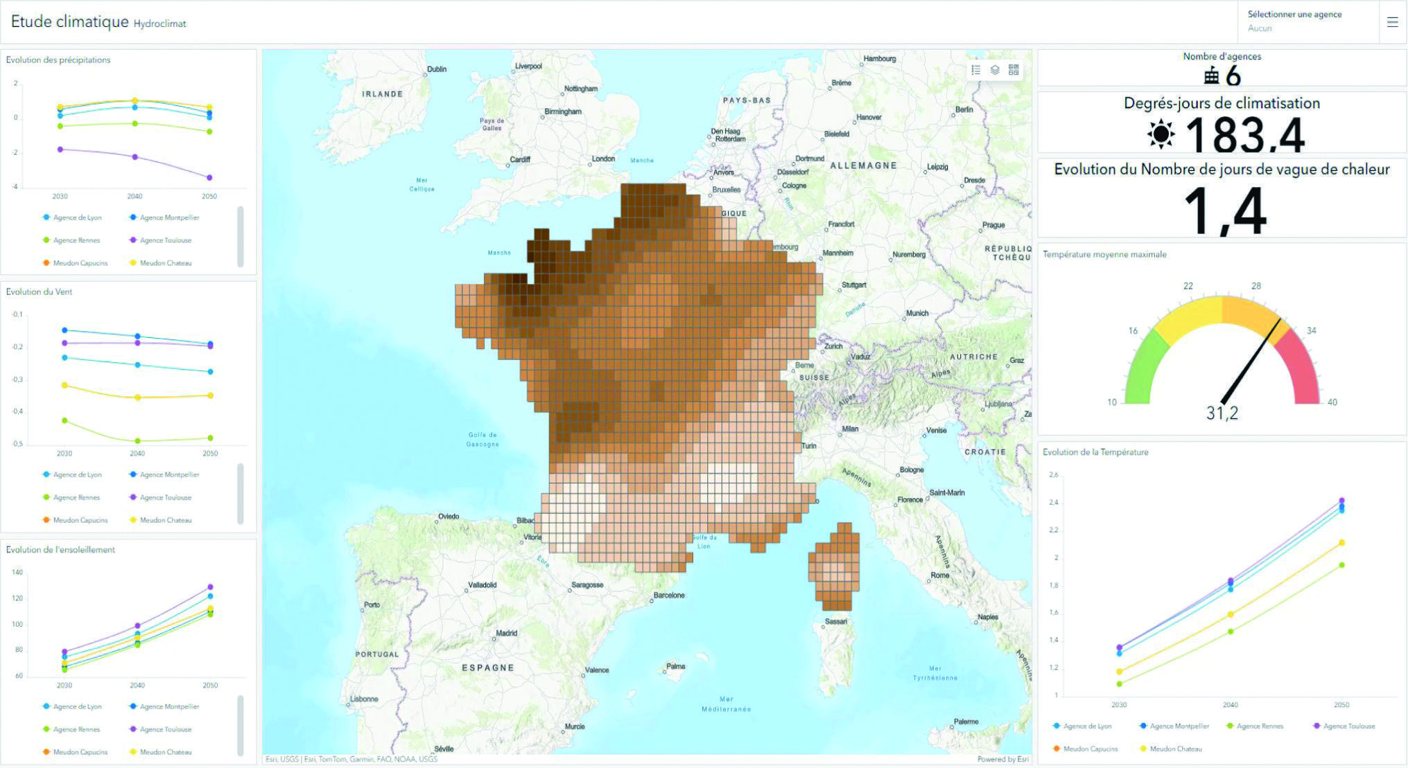Click the ensoleillement legend scrollbar
The width and height of the screenshot is (1408, 768).
[241, 725]
